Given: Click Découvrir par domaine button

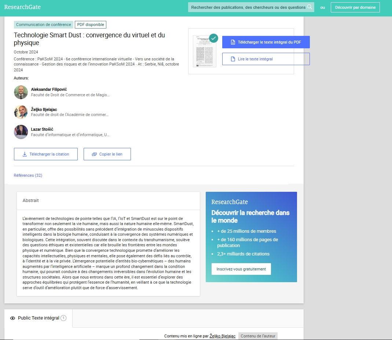Looking at the screenshot, I should coord(355,7).
